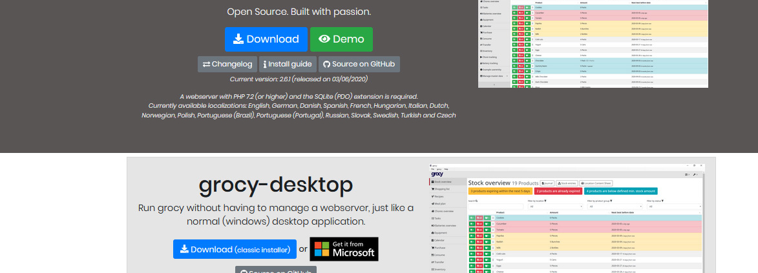Click the PHP 7.2 and SQLite requirement note
Screen dimensions: 758x273
point(299,97)
